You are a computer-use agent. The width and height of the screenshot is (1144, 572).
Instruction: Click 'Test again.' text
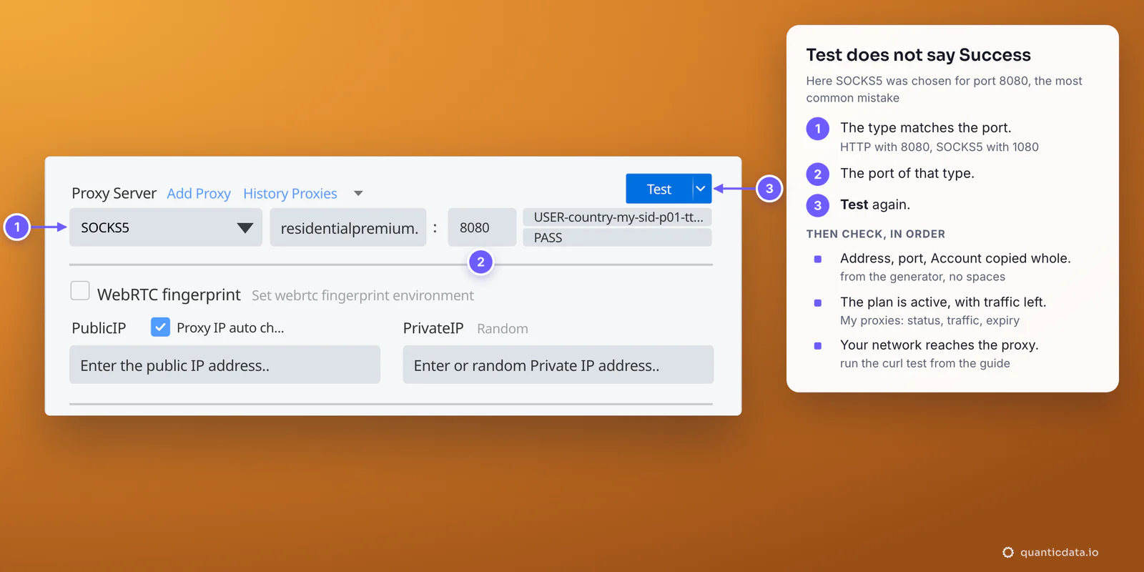[x=874, y=204]
